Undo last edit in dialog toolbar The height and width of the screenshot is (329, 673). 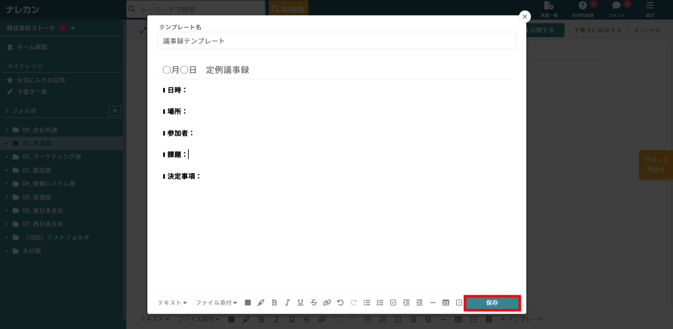[x=340, y=302]
